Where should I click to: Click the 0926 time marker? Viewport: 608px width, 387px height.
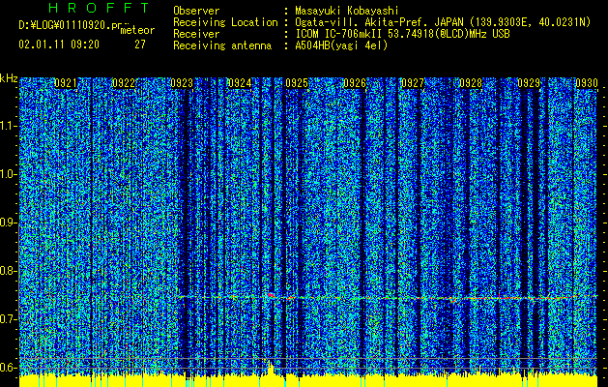[x=355, y=83]
